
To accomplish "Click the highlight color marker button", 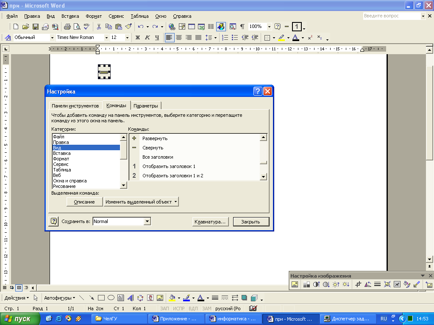I will click(x=281, y=38).
